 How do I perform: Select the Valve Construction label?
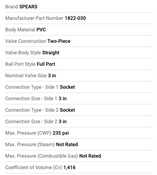26,41
